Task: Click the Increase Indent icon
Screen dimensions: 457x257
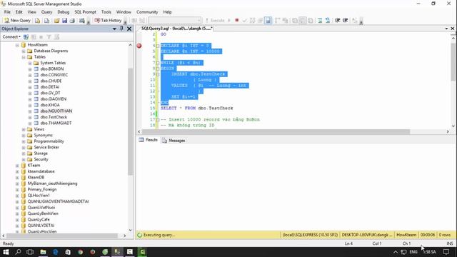Action: coord(346,21)
